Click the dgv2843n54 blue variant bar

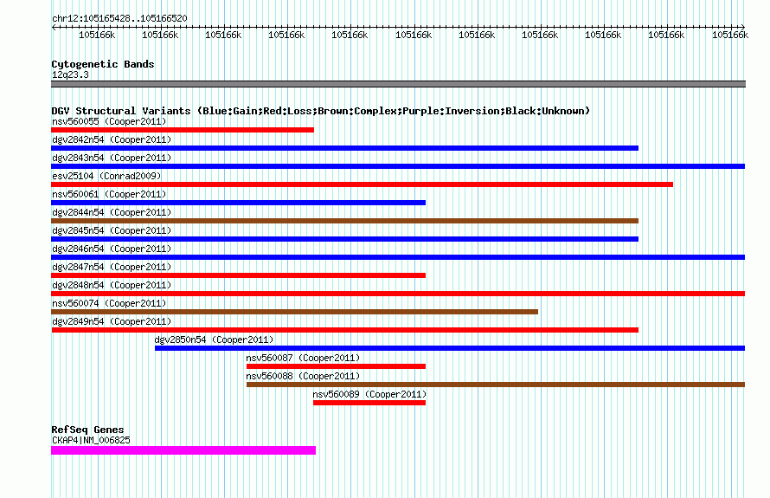398,166
